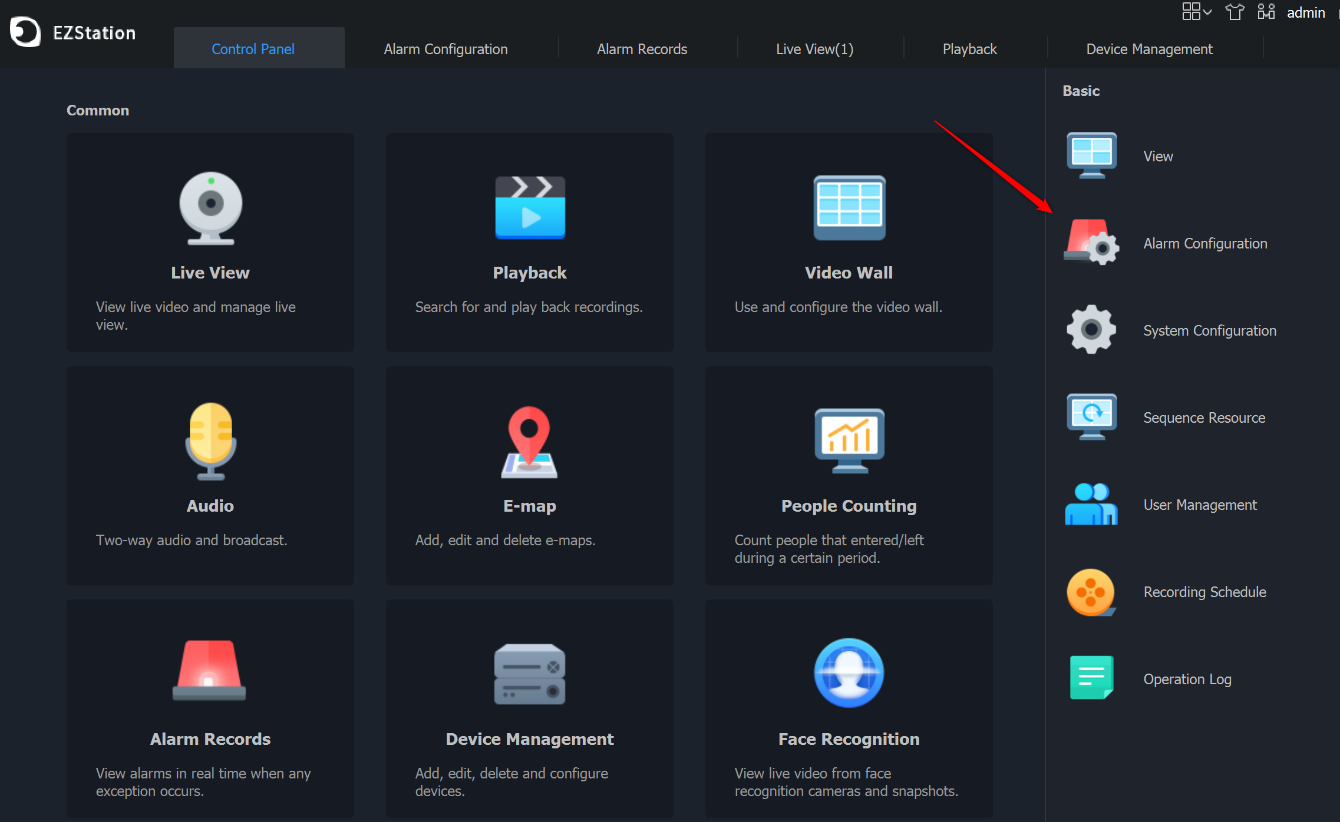Click the Alarm Configuration label in Basic
The width and height of the screenshot is (1340, 822).
pos(1205,243)
